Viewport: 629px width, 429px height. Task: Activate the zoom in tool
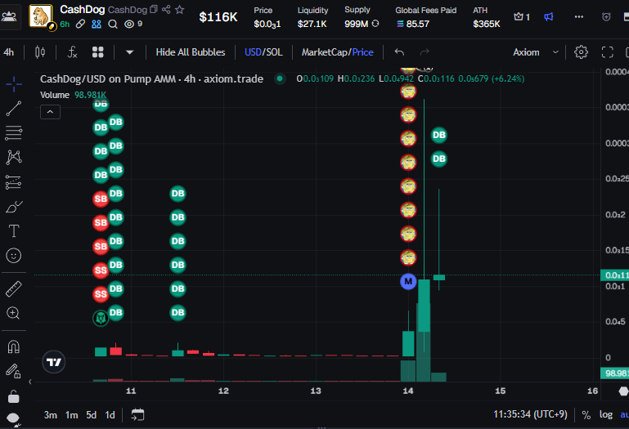click(x=13, y=313)
